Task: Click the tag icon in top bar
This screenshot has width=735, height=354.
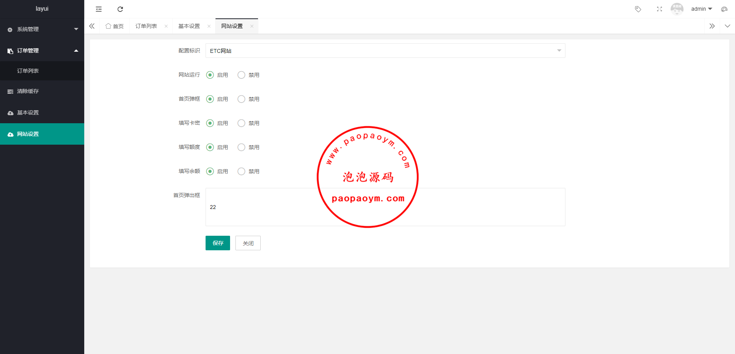Action: 638,9
